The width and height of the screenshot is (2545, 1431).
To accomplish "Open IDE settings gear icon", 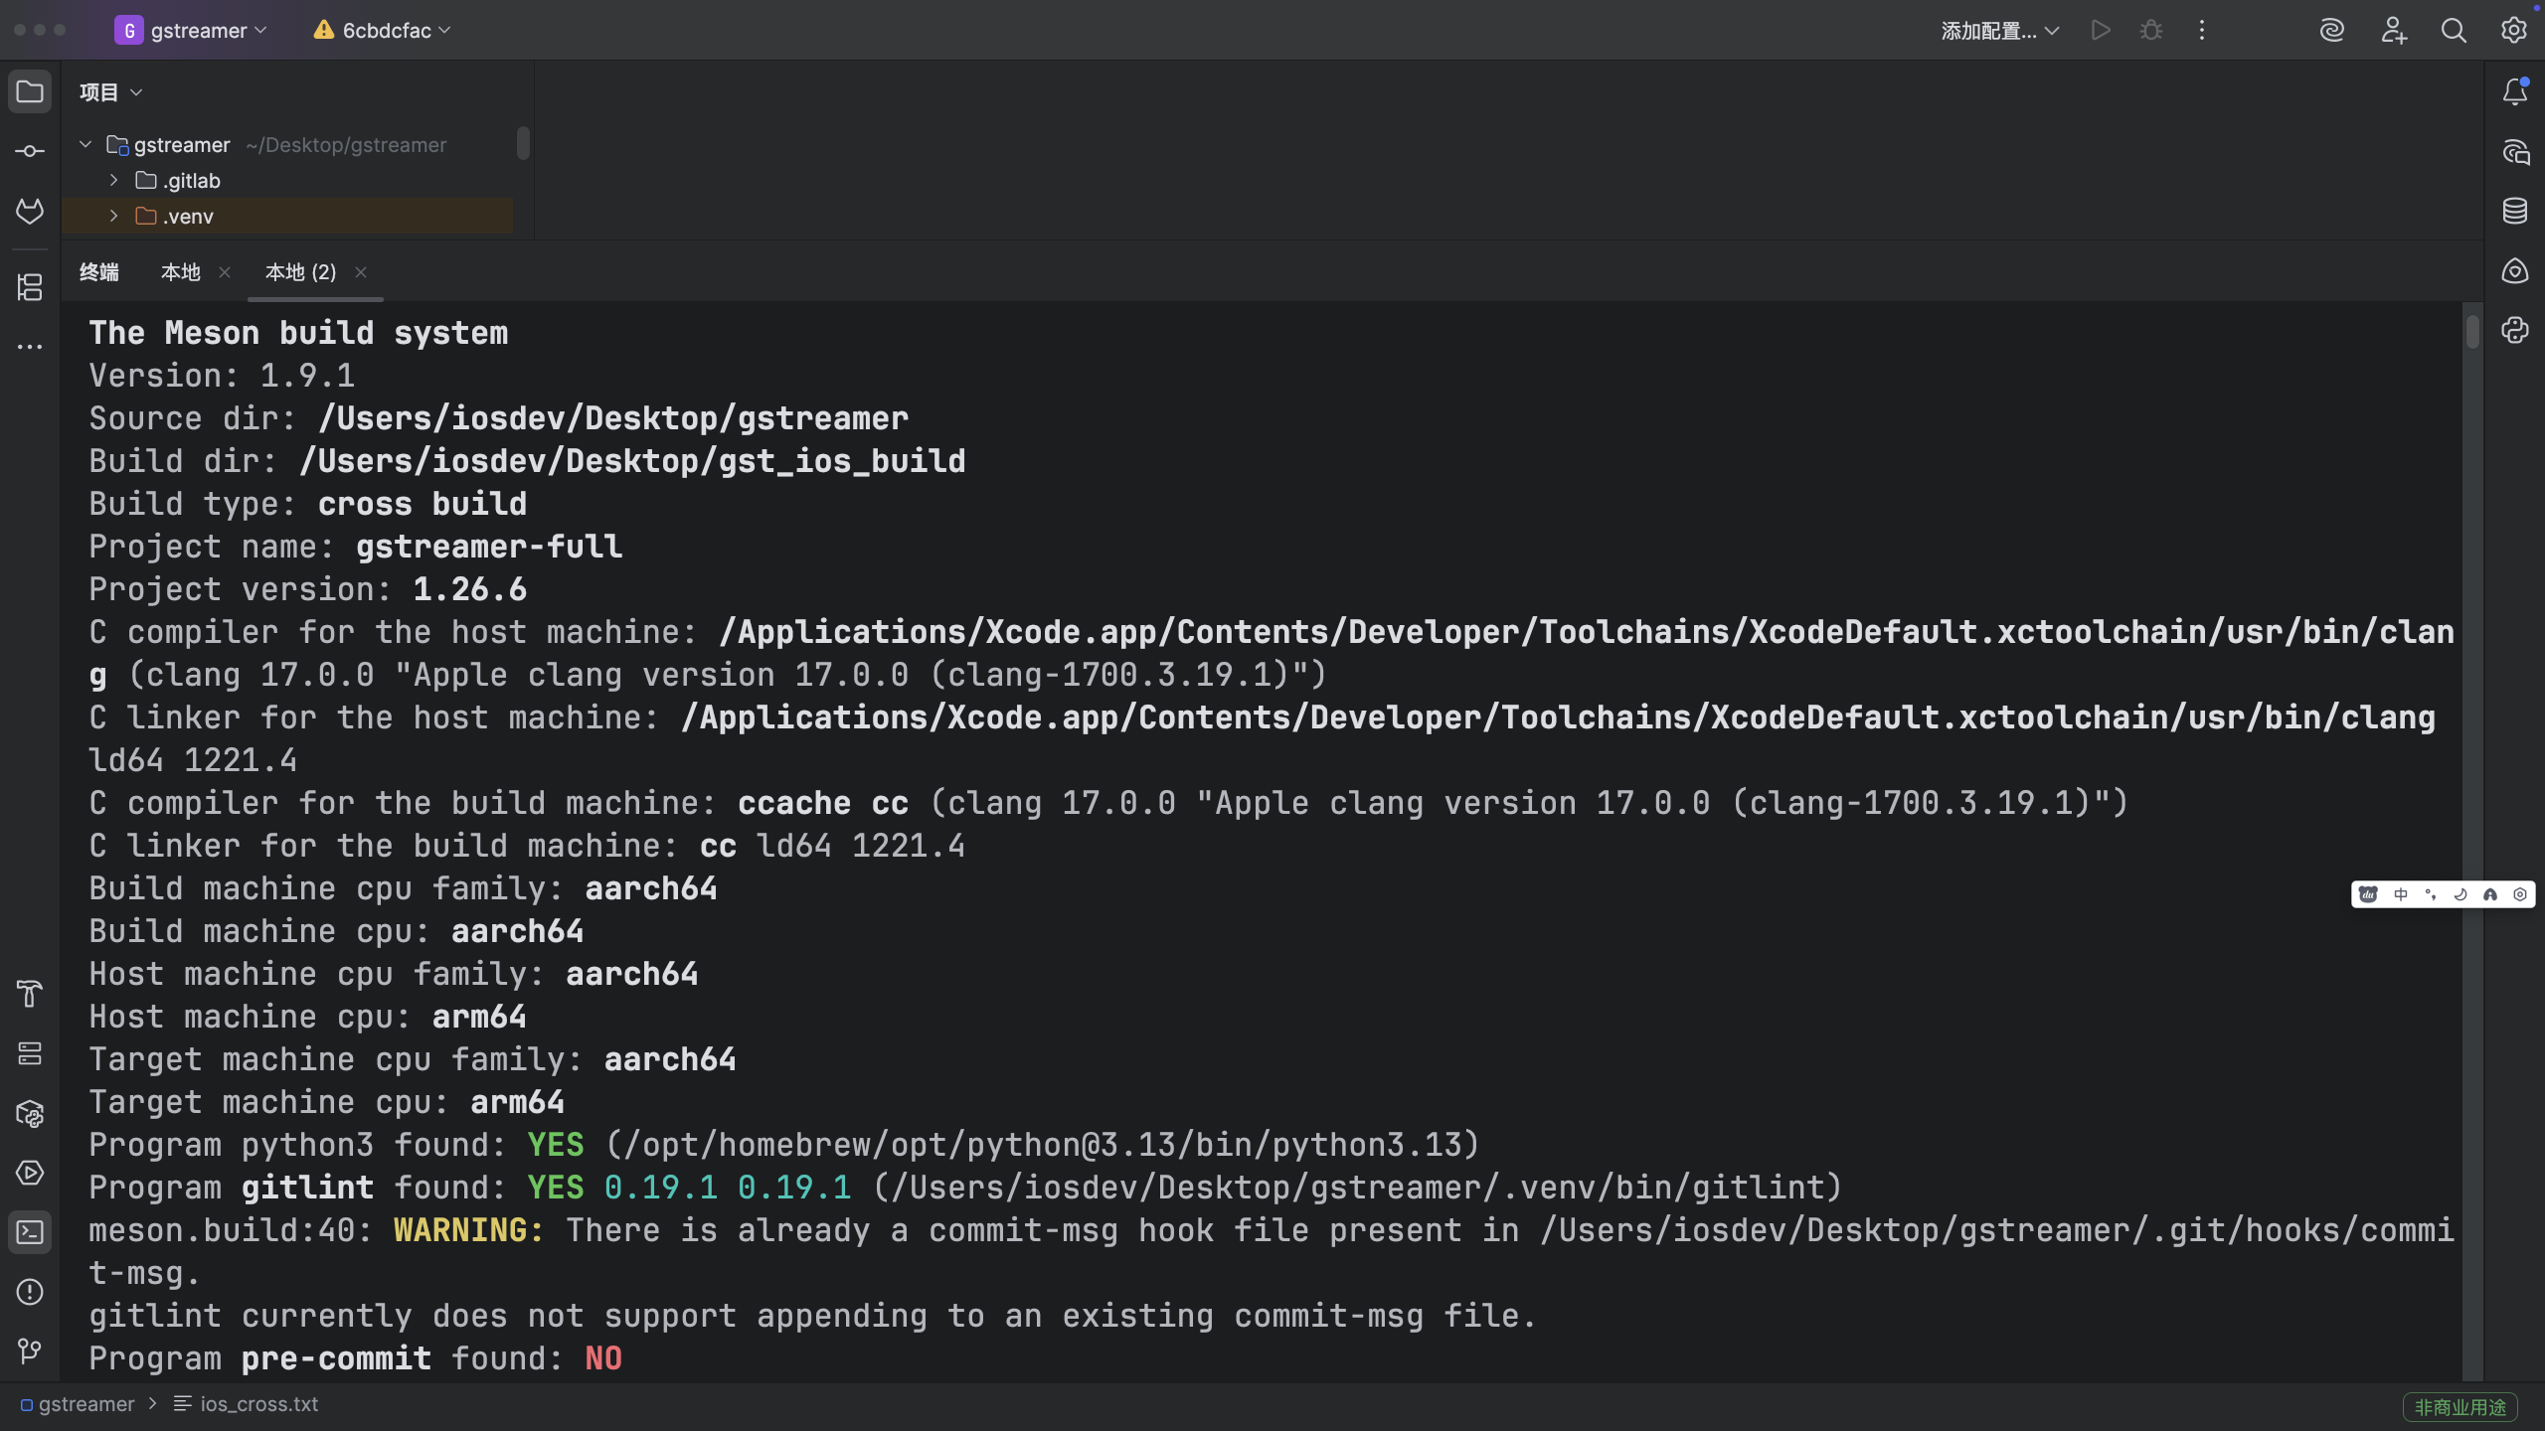I will pyautogui.click(x=2514, y=31).
